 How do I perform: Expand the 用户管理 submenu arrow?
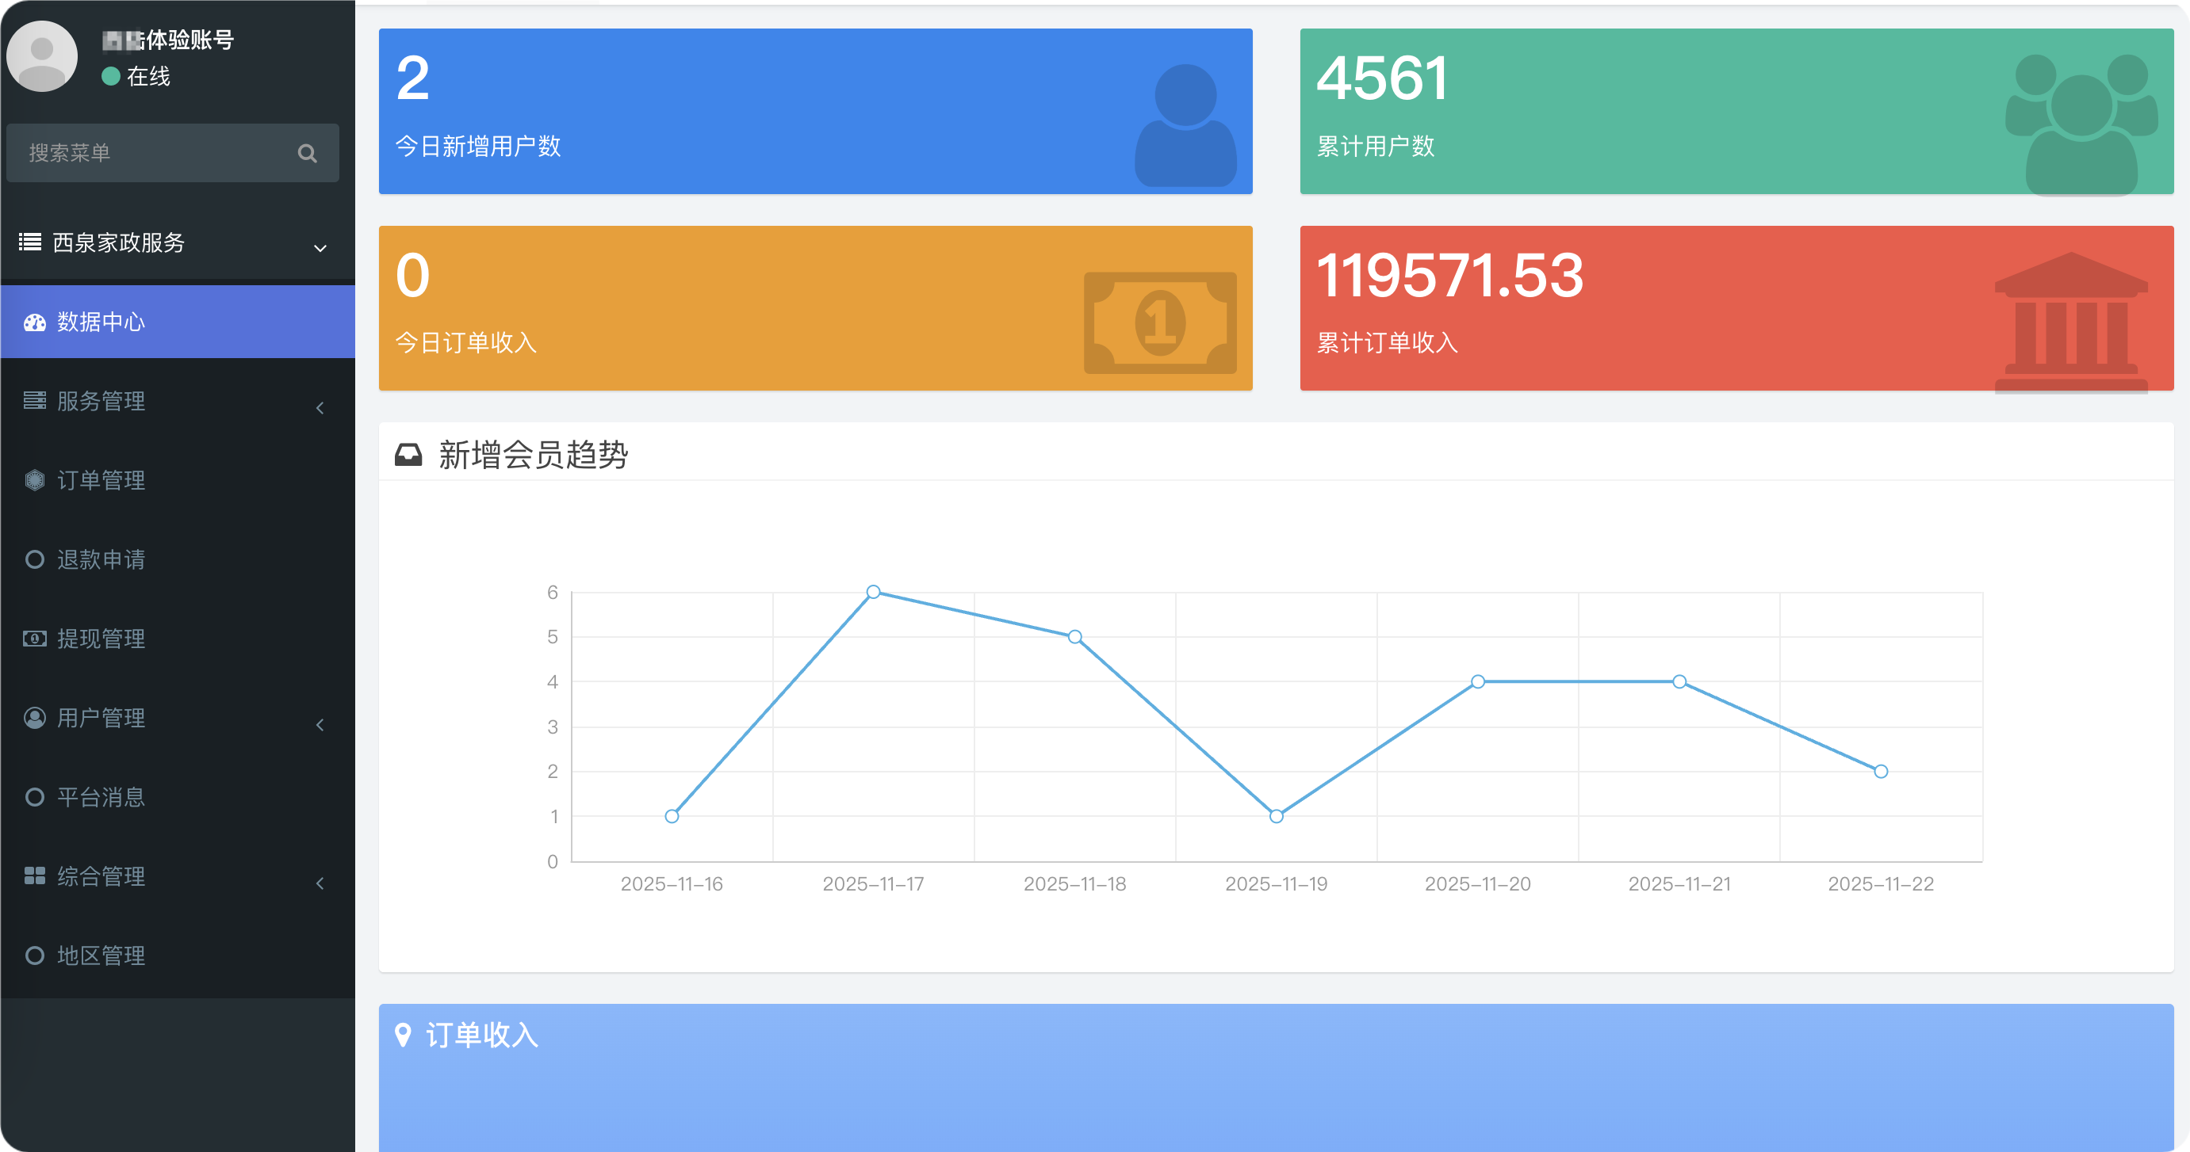click(x=320, y=725)
